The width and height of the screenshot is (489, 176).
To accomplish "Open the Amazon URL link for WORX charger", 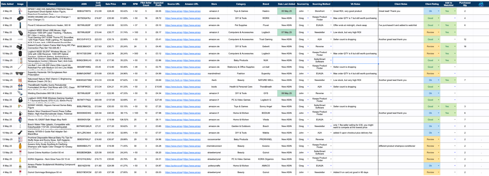I will pos(192,18).
